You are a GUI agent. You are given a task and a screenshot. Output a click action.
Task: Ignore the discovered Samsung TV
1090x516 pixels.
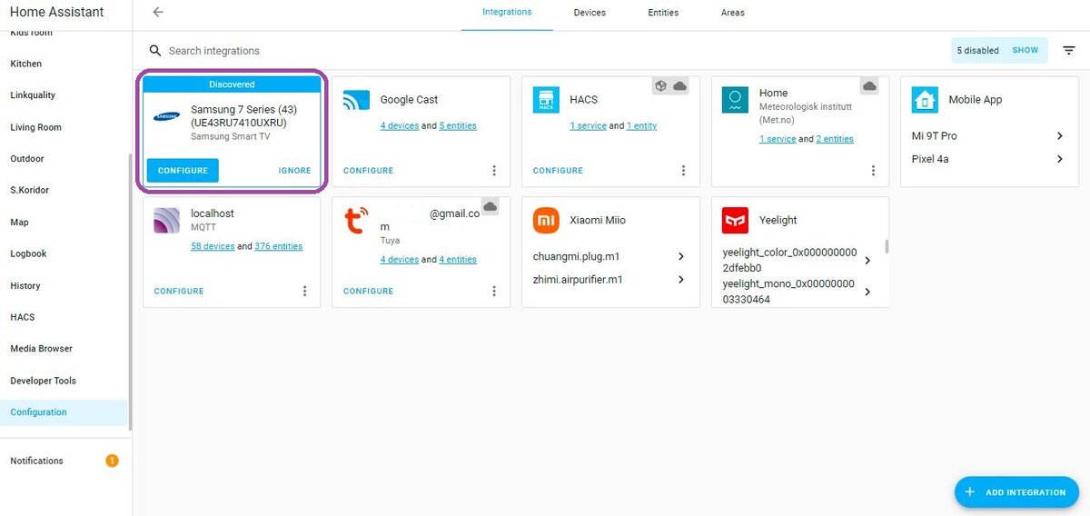pos(294,171)
